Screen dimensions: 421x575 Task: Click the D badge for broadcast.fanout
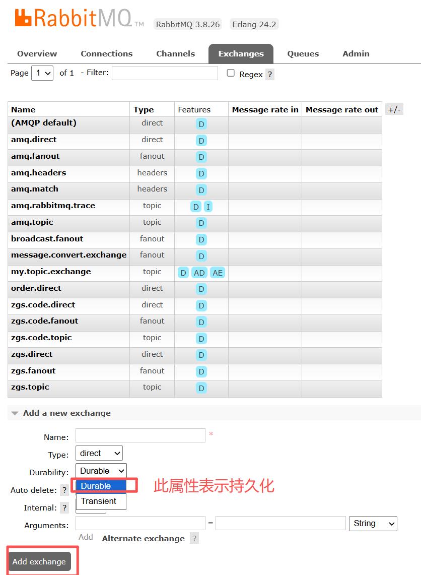coord(201,239)
